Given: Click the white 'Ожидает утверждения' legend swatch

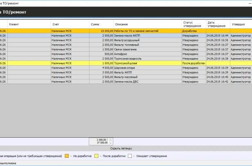Looking at the screenshot, I should pyautogui.click(x=129, y=156).
